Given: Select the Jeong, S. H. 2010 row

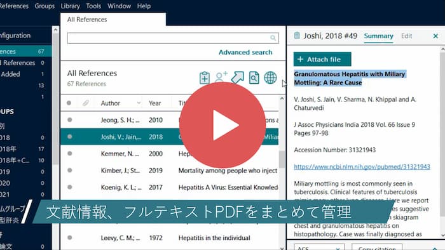Looking at the screenshot, I should click(x=170, y=120).
